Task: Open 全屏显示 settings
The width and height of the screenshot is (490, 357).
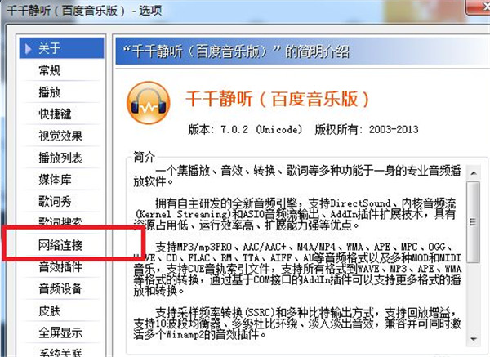Action: tap(61, 332)
